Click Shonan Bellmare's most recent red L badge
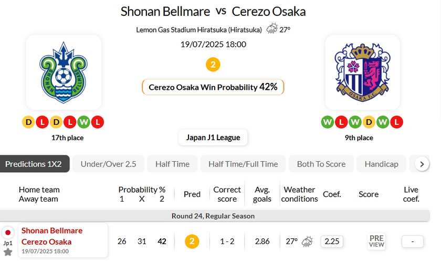The height and width of the screenshot is (263, 441). pos(97,122)
